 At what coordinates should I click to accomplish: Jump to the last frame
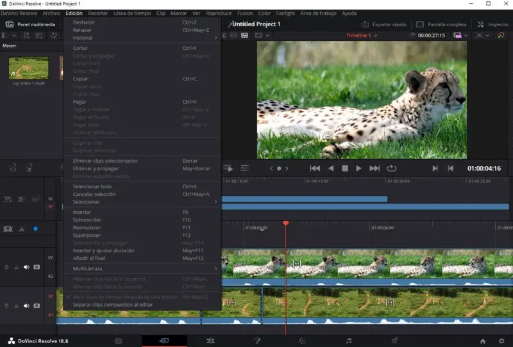(x=374, y=168)
